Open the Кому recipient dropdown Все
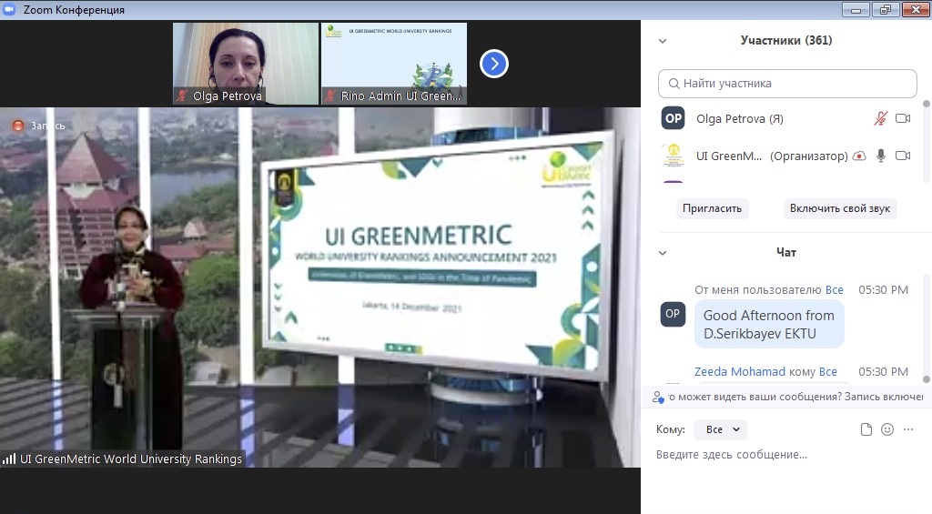The width and height of the screenshot is (932, 514). point(722,429)
